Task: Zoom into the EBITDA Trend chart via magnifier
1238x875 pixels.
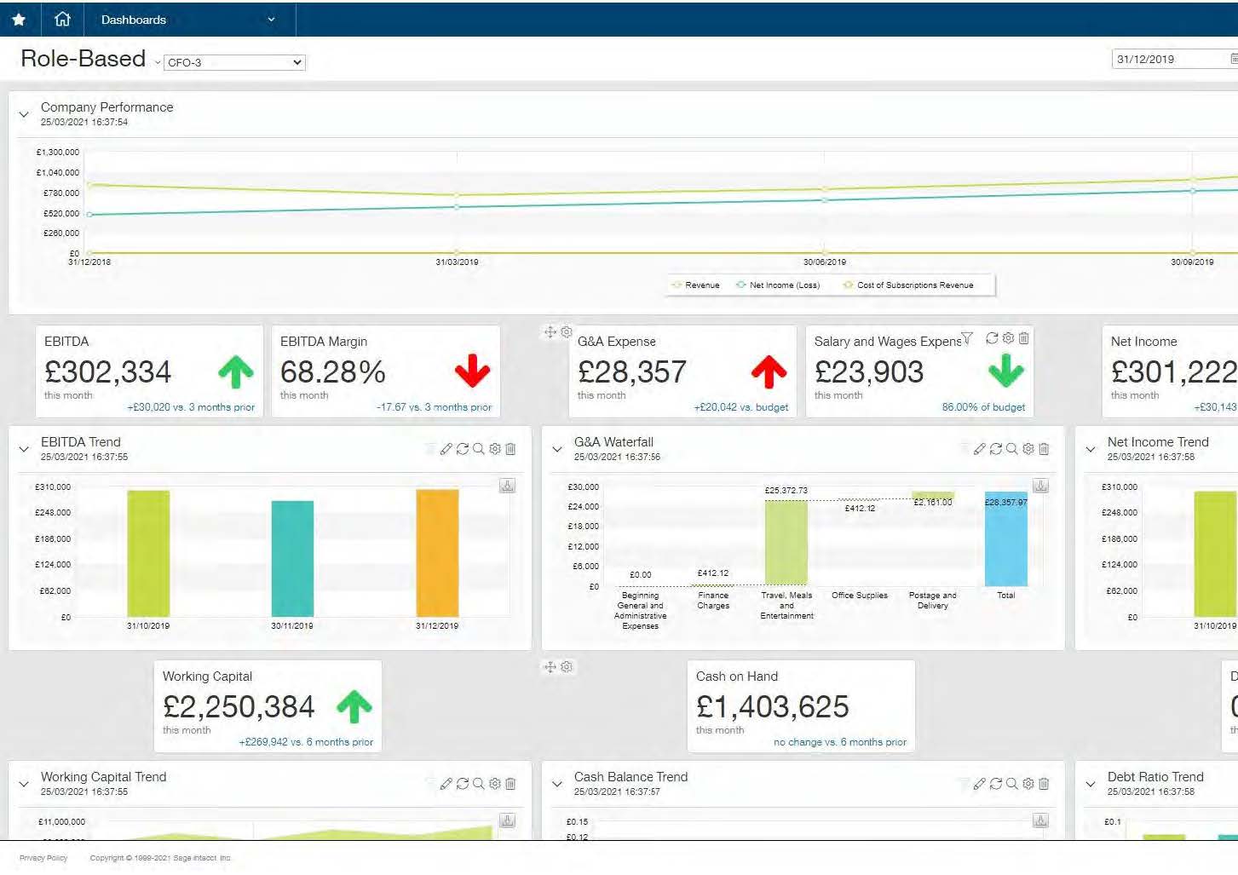Action: [x=478, y=448]
